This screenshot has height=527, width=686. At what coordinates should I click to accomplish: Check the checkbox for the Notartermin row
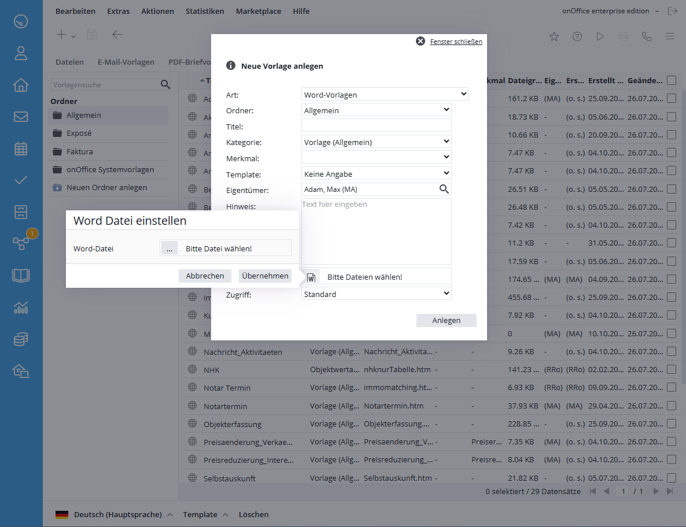(671, 406)
